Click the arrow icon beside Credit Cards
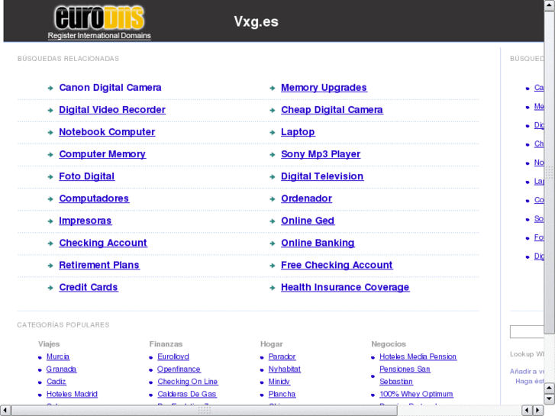This screenshot has width=555, height=416. tap(50, 288)
